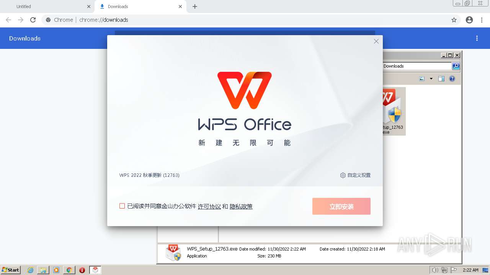Screen dimensions: 490x275
Task: Check the WPS license agreement checkbox
Action: 122,206
